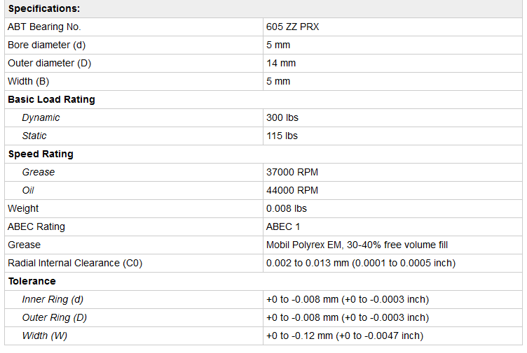
Task: Click the Inner Ring (d) tolerance label
Action: point(53,300)
